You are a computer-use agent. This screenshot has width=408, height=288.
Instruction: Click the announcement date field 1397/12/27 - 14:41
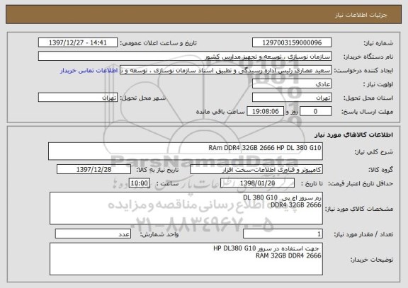click(78, 42)
